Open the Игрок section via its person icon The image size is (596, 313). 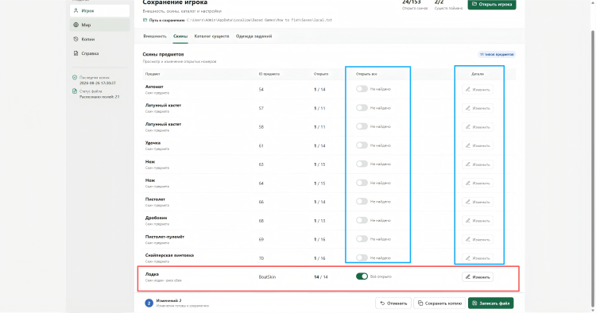[x=75, y=10]
